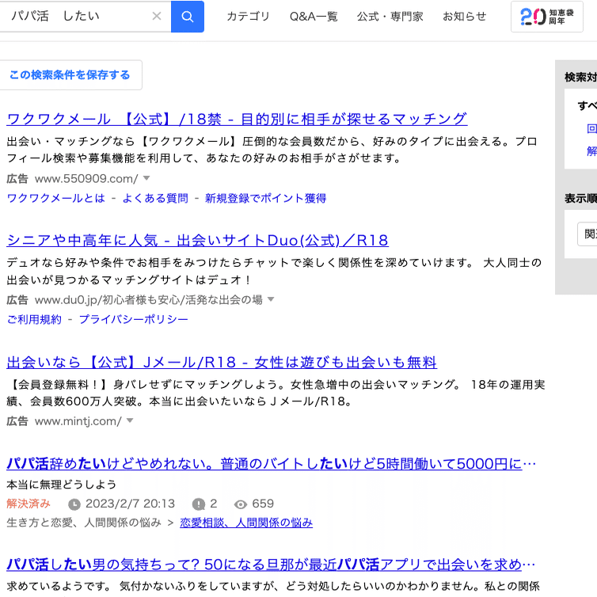
Task: Open the 恋愛相談、人間関係の悩み category link
Action: pyautogui.click(x=246, y=523)
